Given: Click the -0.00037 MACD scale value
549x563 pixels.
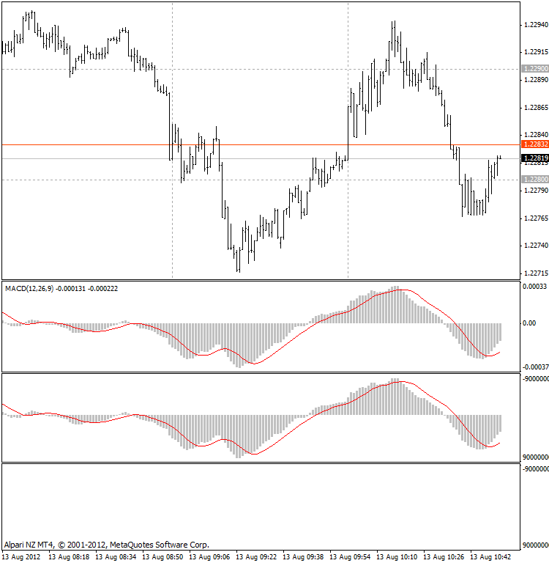Looking at the screenshot, I should pos(534,367).
